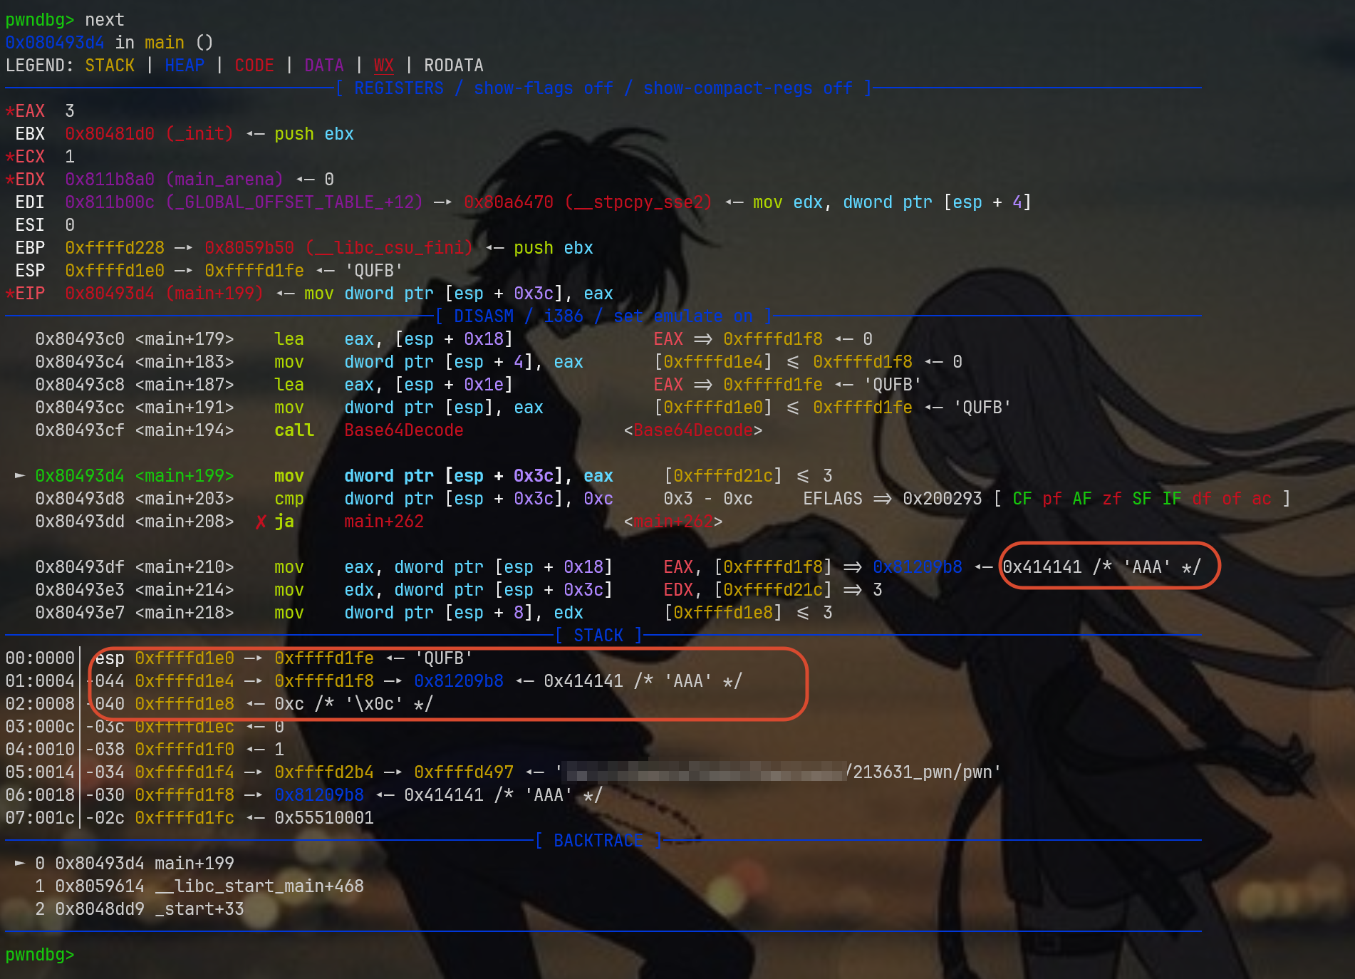
Task: Click disassembly line 0x80493c8 main+187
Action: [479, 385]
